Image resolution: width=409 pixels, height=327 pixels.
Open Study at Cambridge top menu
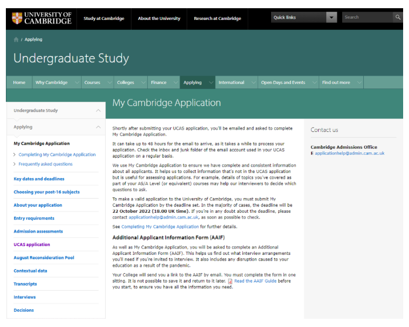104,18
